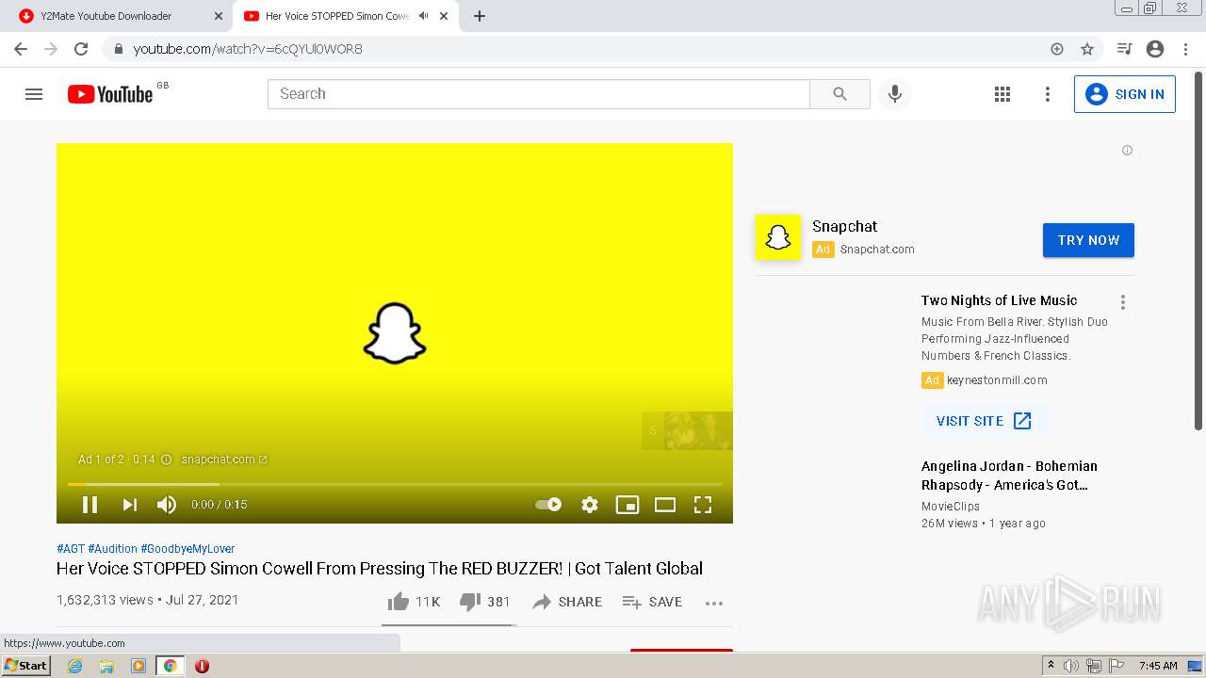Viewport: 1206px width, 678px height.
Task: Bookmark this page star icon
Action: [1087, 49]
